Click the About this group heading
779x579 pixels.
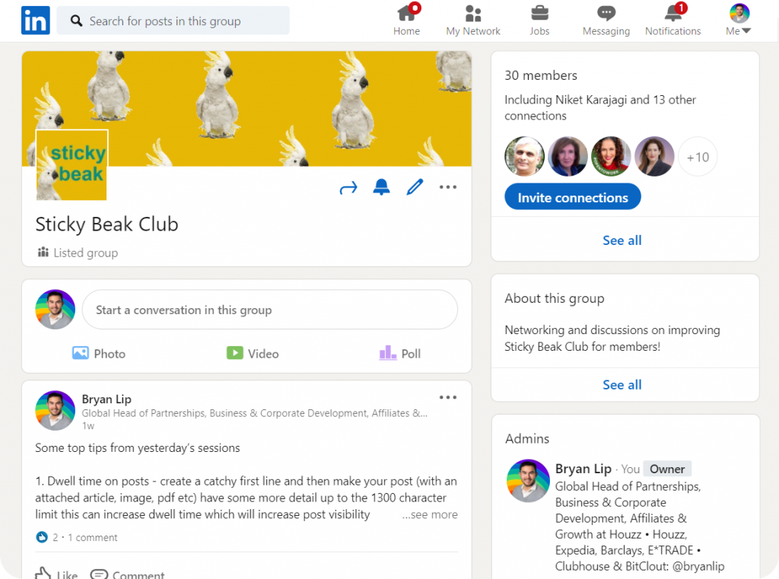(x=555, y=298)
